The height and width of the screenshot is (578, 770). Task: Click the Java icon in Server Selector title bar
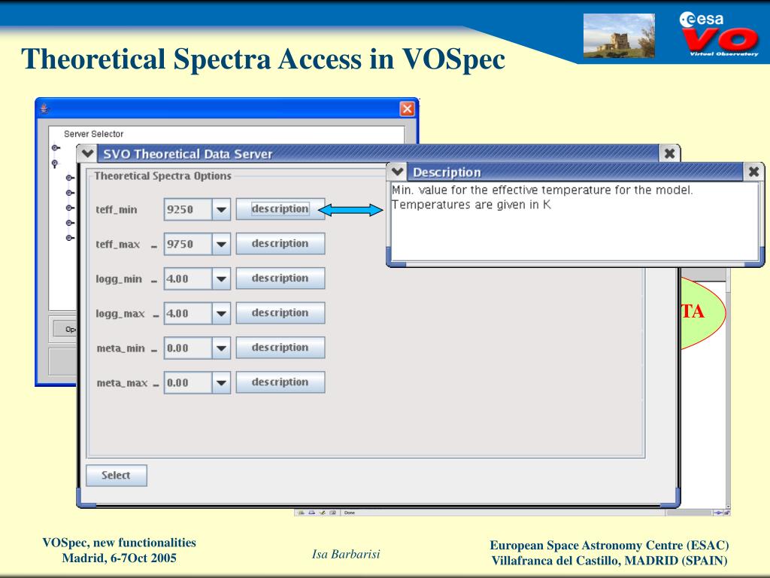44,108
